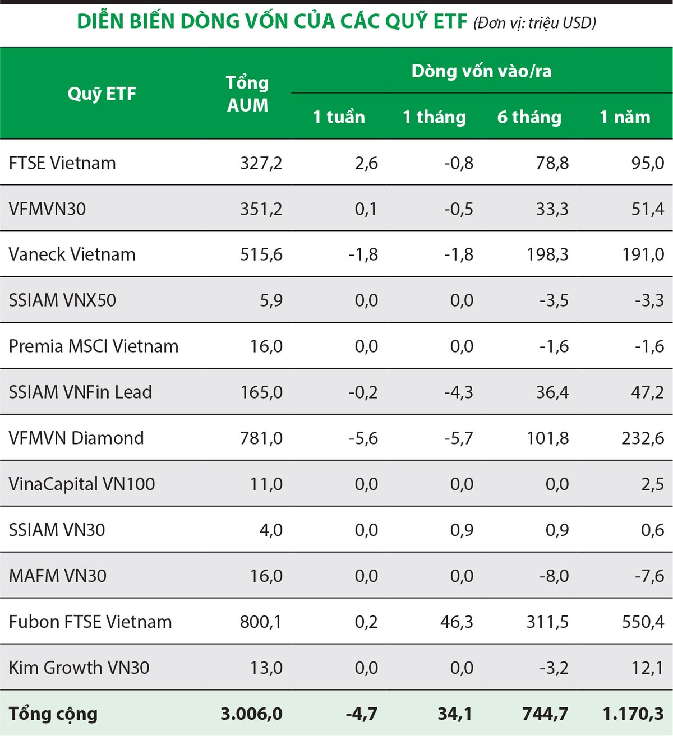Screen dimensions: 673x736
Task: Click the 'Quỹ ETF' column header
Action: tap(102, 94)
